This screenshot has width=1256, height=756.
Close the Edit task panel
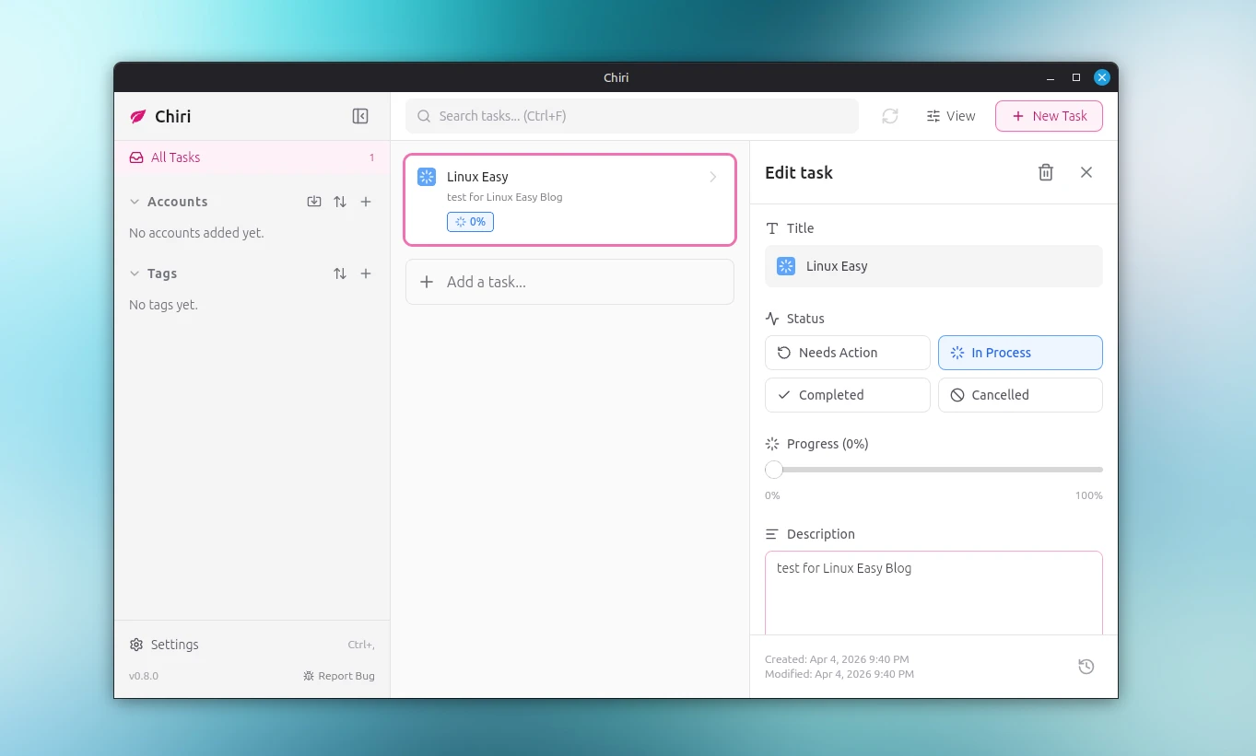(x=1086, y=172)
